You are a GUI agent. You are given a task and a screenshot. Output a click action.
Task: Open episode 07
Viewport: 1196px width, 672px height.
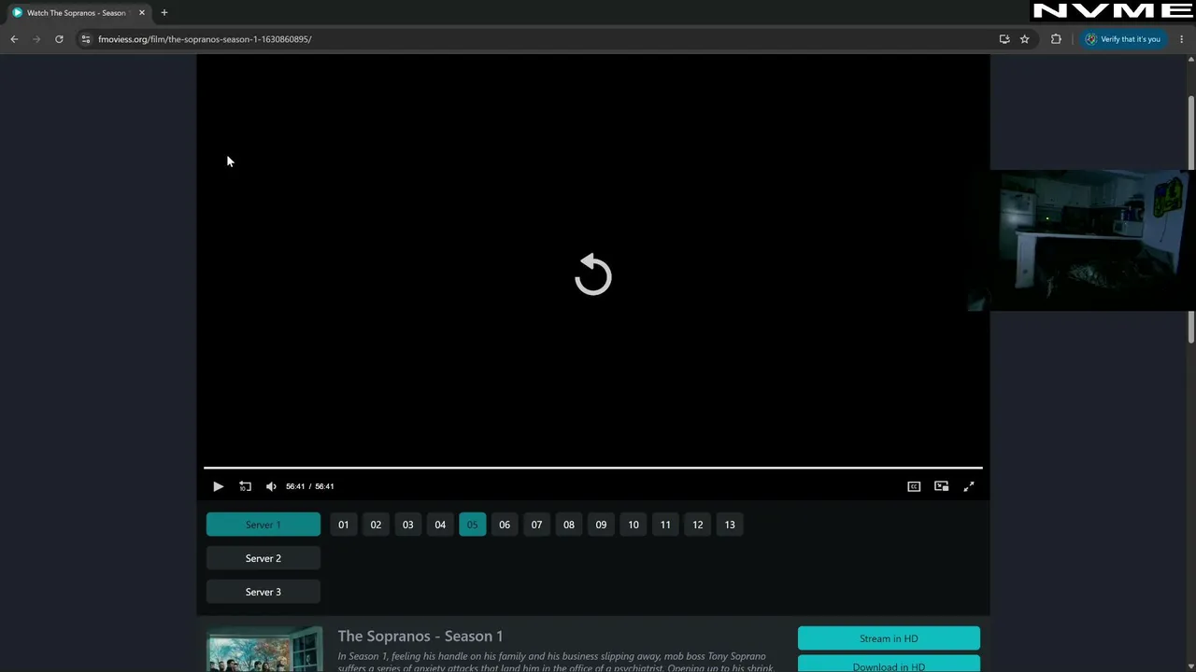tap(536, 525)
